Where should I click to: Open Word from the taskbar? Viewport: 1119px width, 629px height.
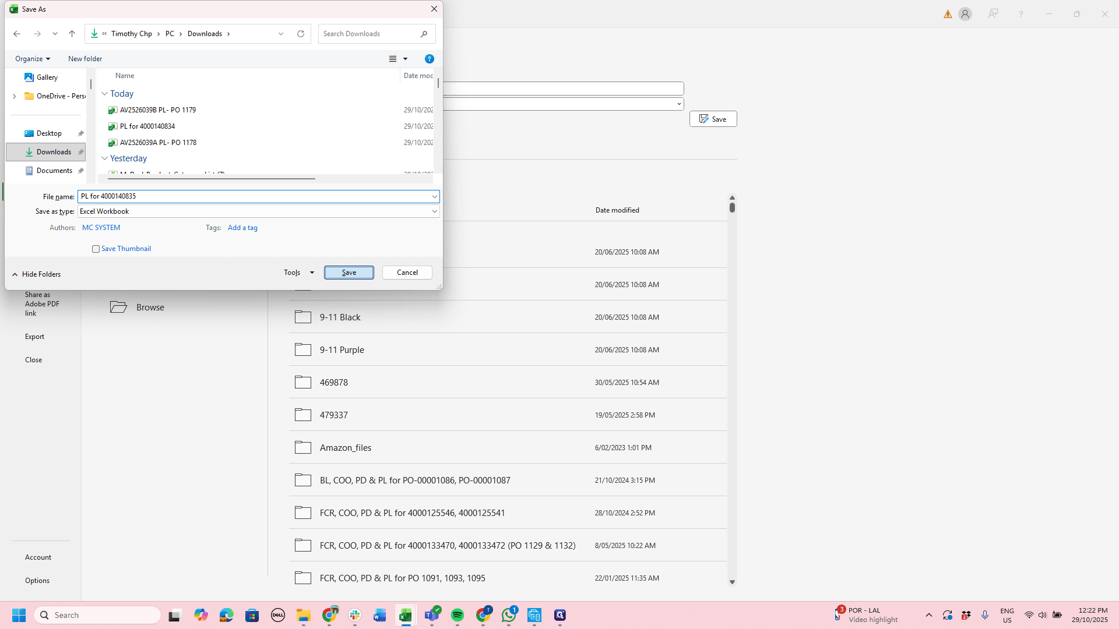click(380, 615)
